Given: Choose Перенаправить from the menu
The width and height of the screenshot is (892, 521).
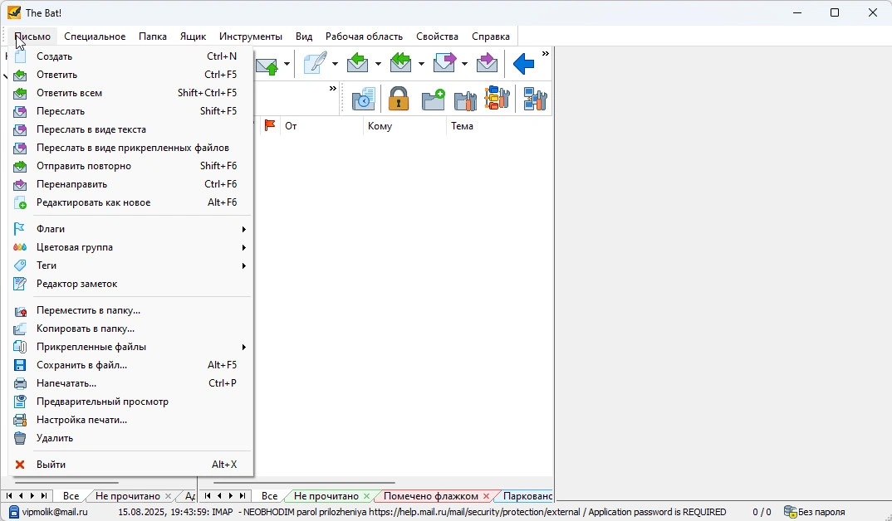Looking at the screenshot, I should coord(131,184).
